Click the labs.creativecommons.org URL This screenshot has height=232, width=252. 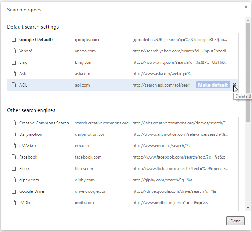181,123
